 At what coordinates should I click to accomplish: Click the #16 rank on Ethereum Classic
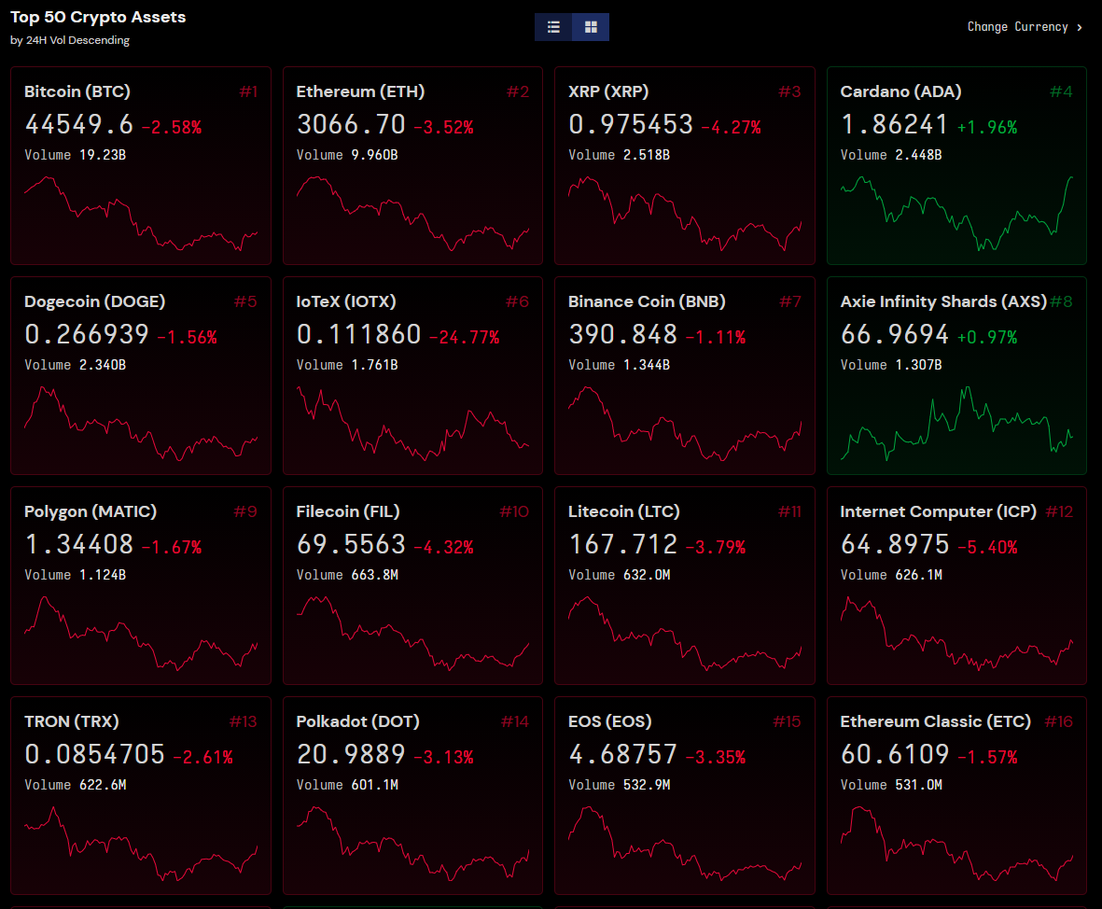point(1058,721)
